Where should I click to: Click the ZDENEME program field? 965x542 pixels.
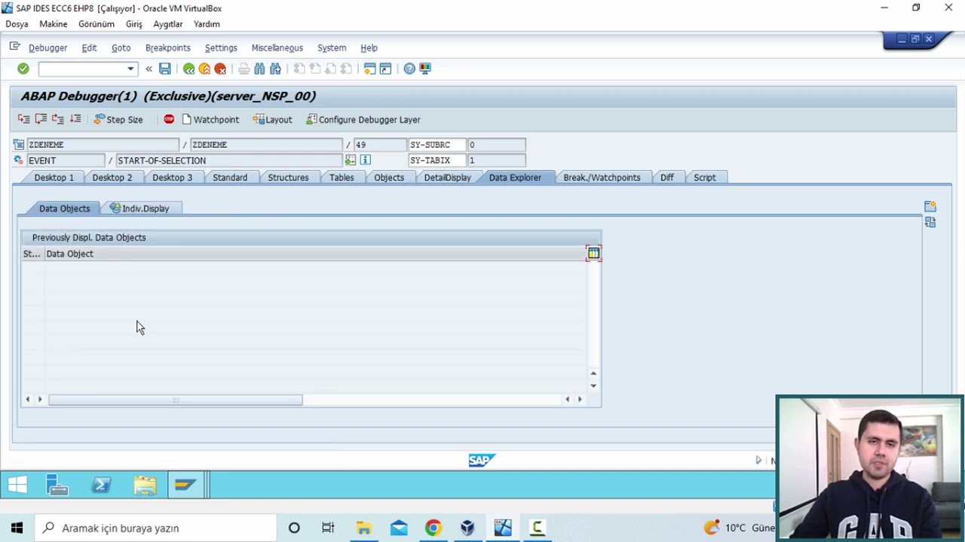pyautogui.click(x=103, y=145)
